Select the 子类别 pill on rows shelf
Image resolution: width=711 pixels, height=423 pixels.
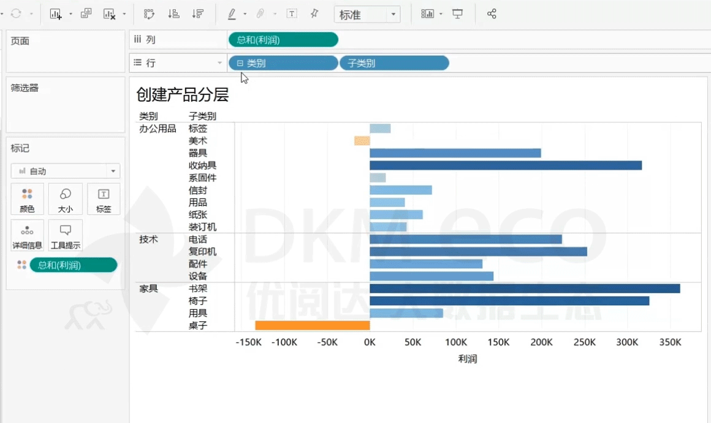click(394, 63)
